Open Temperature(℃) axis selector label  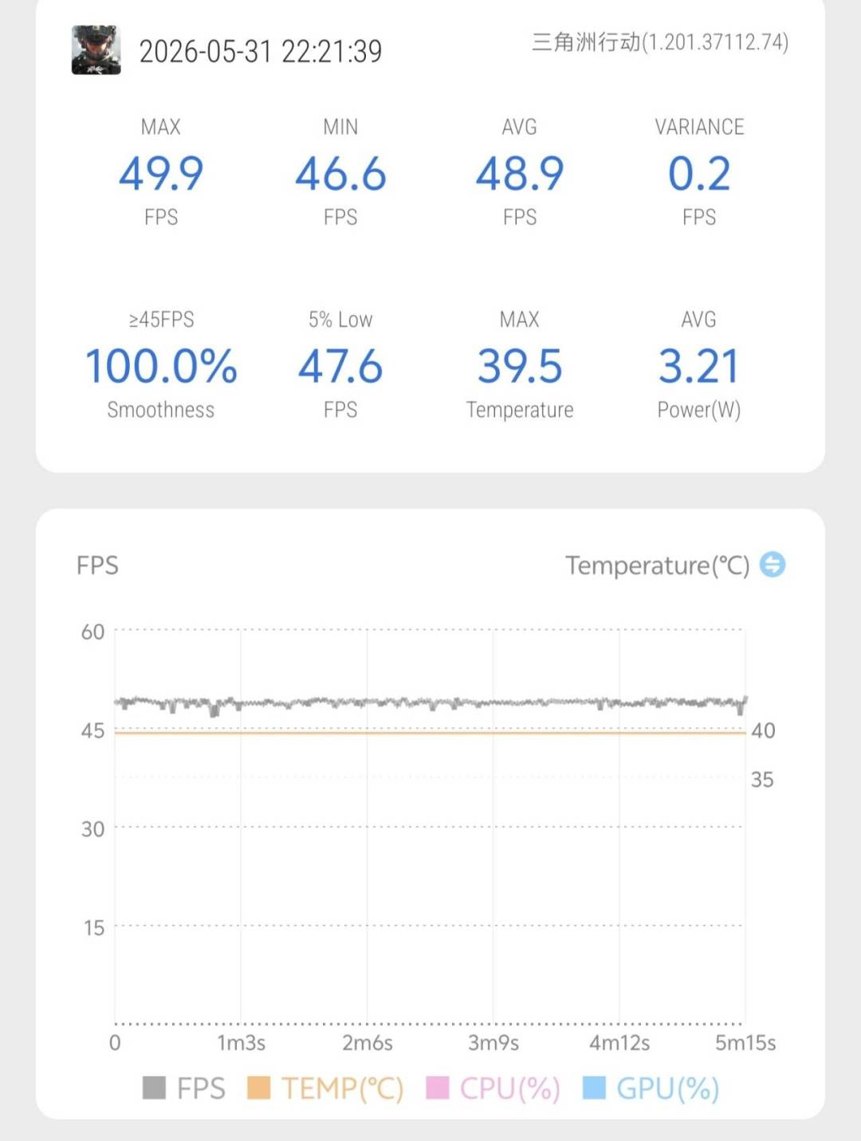658,565
